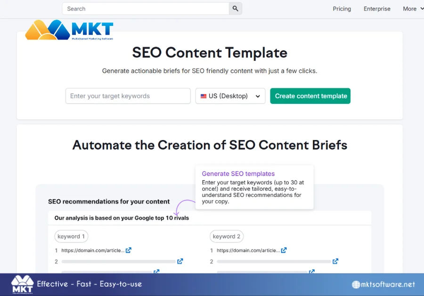
Task: Open the Pricing menu item
Action: [x=342, y=9]
